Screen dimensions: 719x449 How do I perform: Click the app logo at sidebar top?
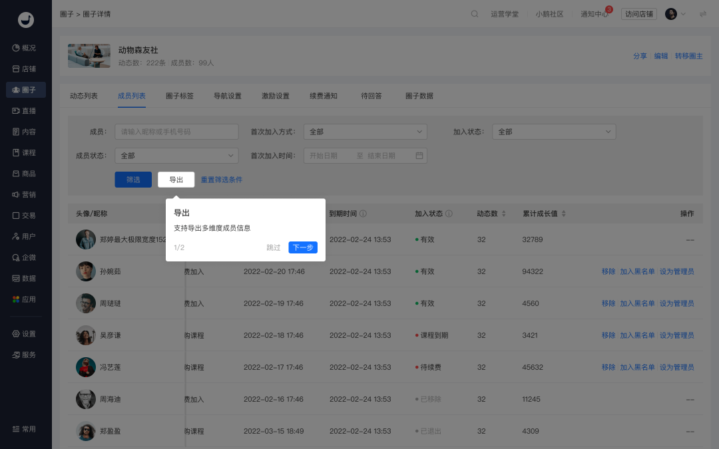point(26,20)
